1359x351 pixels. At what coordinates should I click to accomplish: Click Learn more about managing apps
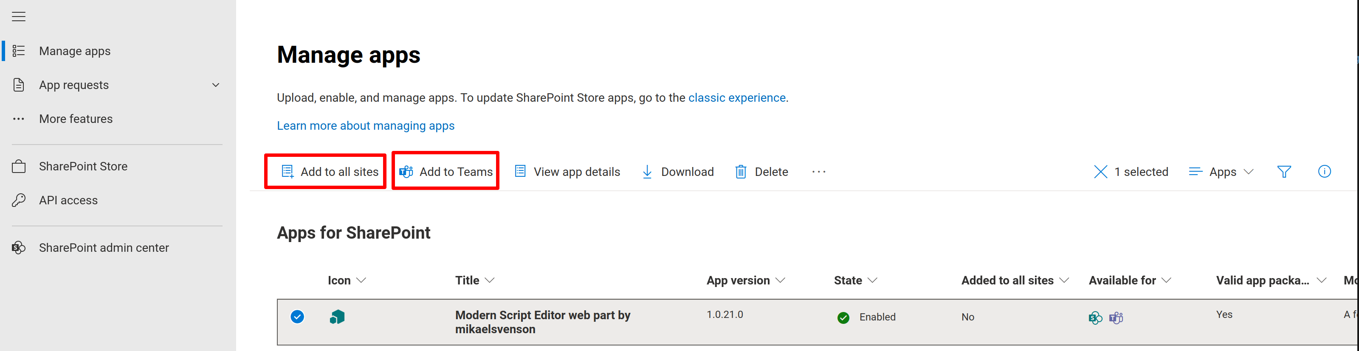click(x=366, y=125)
